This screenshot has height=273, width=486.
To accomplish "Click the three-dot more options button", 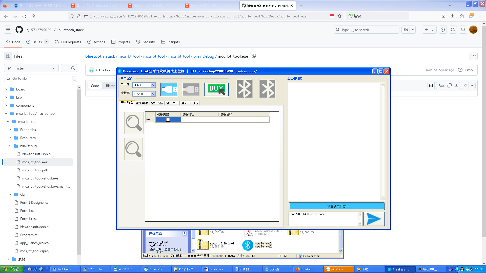I will 473,56.
